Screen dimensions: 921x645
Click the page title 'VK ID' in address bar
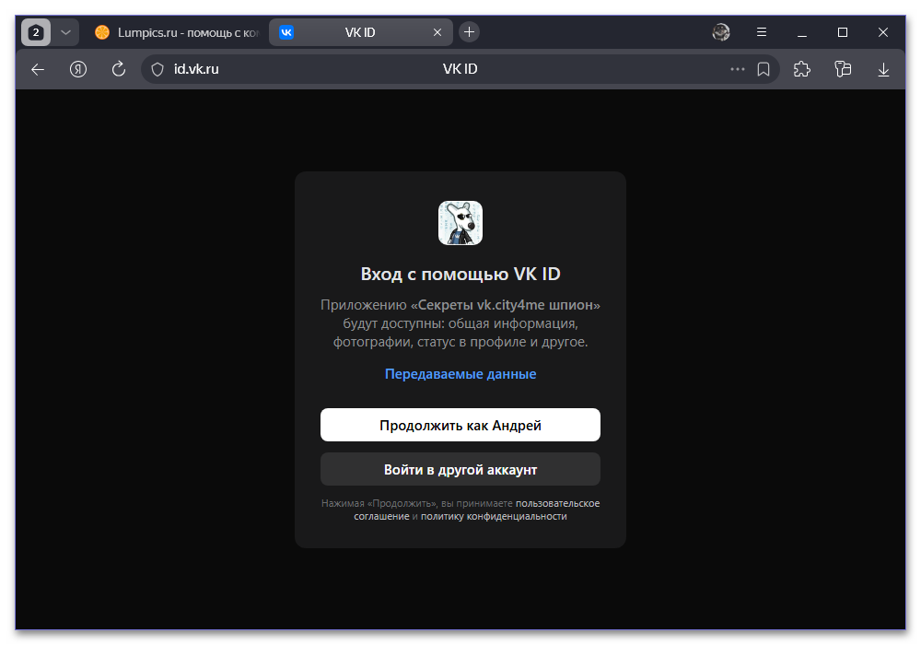click(x=460, y=69)
